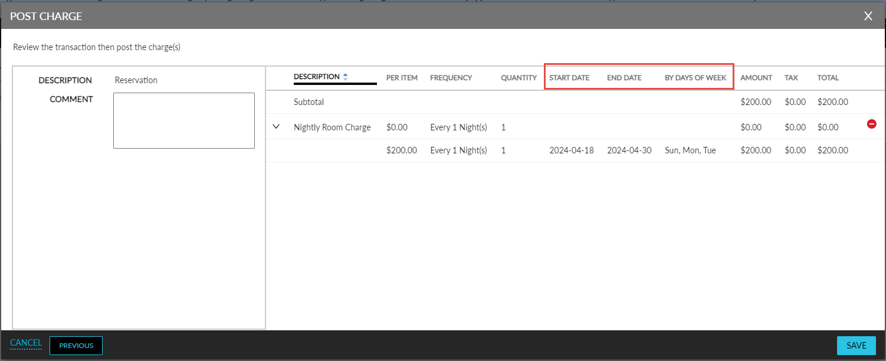Click the Post Charge dialog title

(46, 17)
